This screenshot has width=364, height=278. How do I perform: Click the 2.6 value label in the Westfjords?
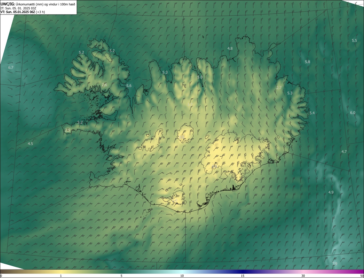tap(104, 85)
